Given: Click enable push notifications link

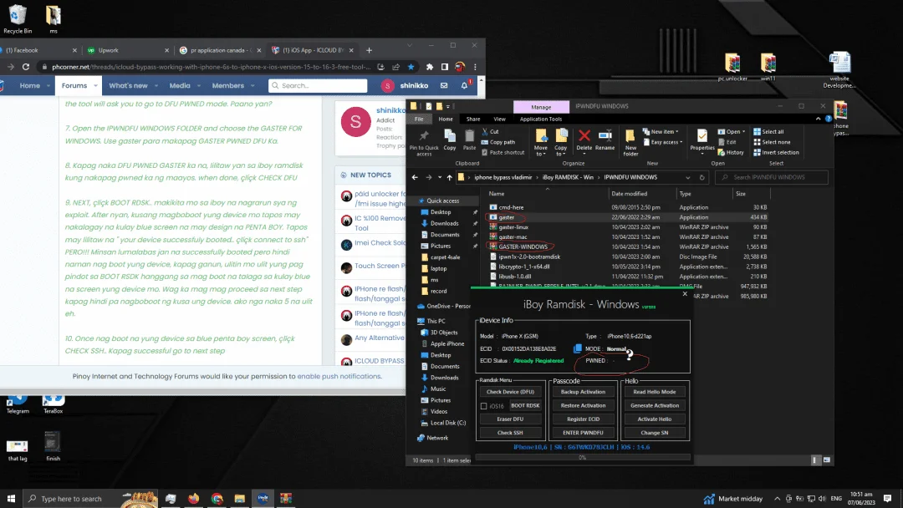Looking at the screenshot, I should click(339, 376).
